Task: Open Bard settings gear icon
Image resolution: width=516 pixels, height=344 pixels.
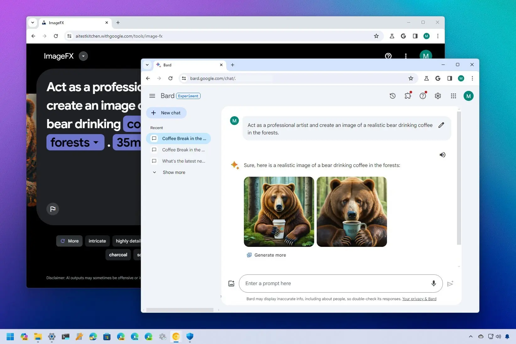Action: click(x=438, y=96)
